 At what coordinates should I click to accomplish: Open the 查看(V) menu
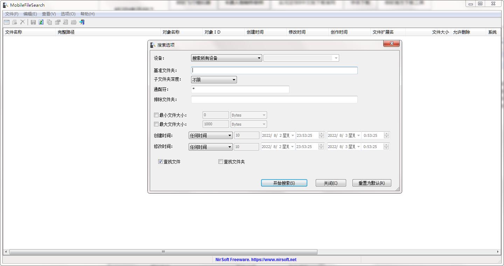click(49, 14)
